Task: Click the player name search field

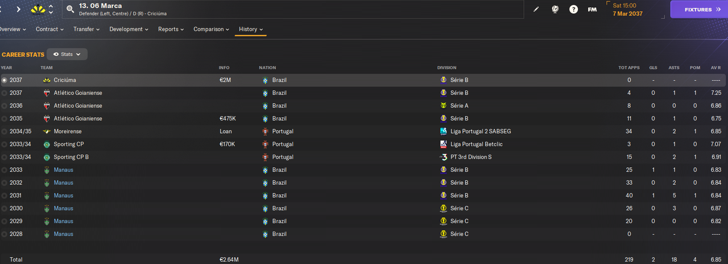Action: (293, 9)
